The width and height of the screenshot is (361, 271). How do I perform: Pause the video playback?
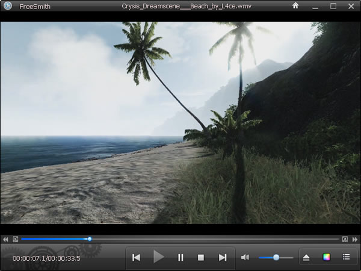tap(180, 257)
